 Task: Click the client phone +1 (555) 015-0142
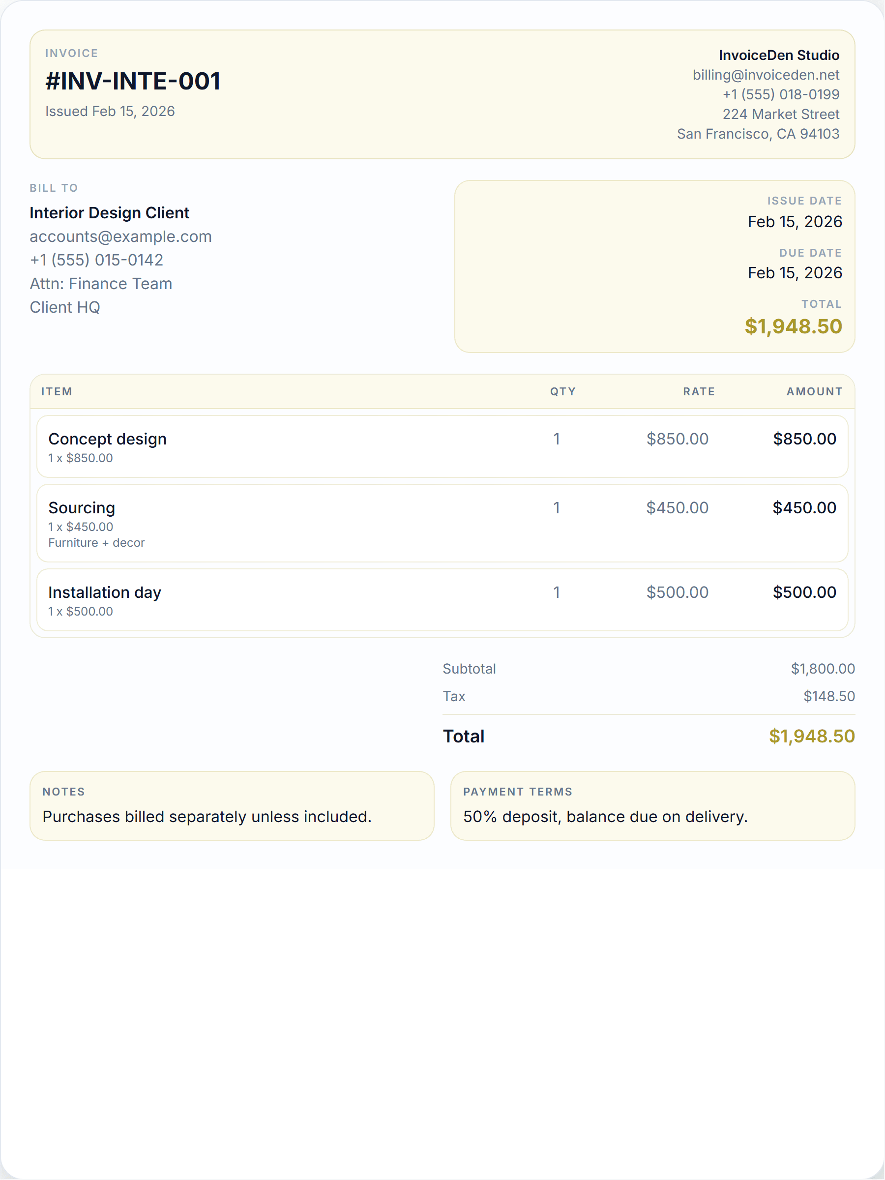click(96, 260)
